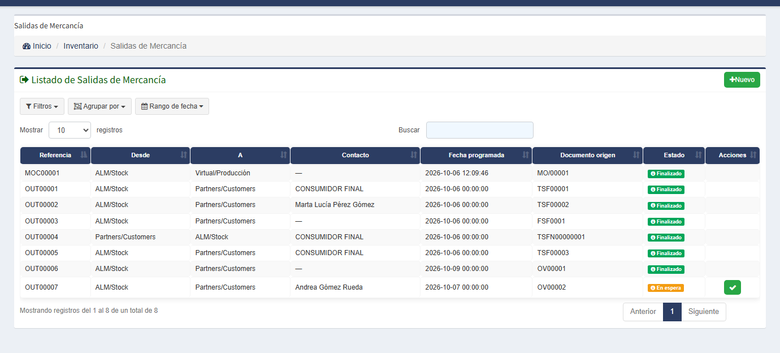The image size is (780, 353).
Task: Select reference OUT00006 cell
Action: (55, 269)
